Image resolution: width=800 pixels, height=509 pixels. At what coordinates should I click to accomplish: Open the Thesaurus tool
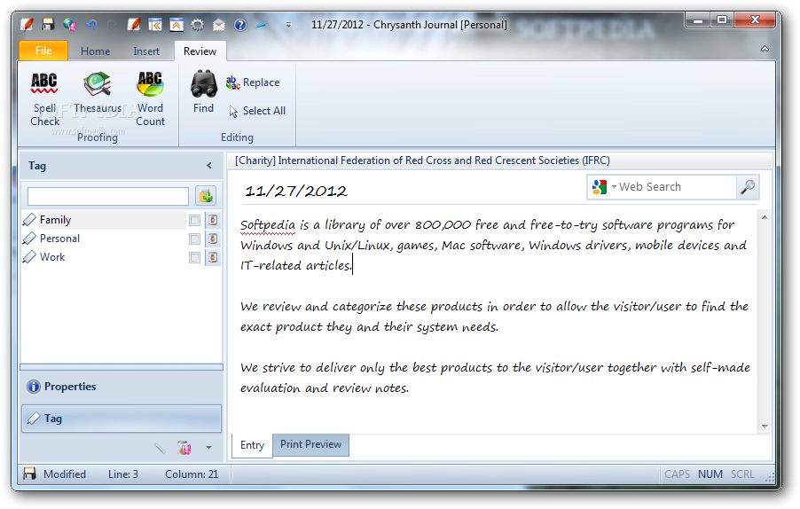tap(98, 92)
